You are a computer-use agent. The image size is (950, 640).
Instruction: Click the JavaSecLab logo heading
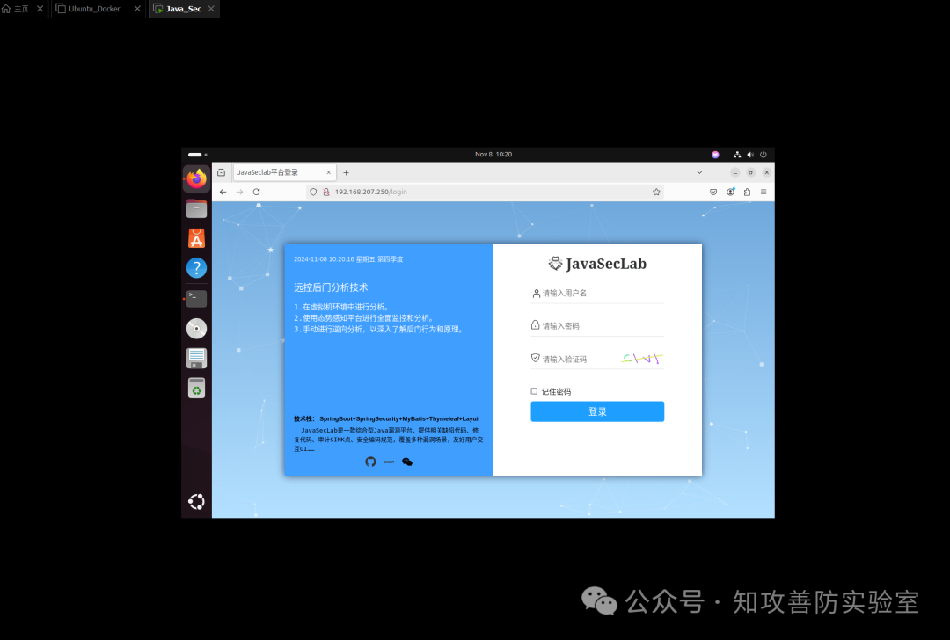point(597,264)
